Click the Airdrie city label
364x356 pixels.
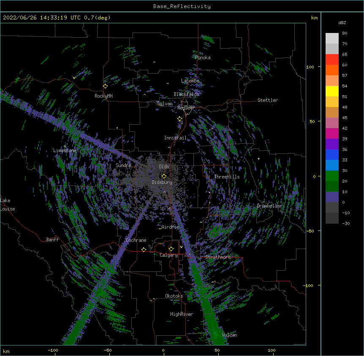click(x=170, y=227)
